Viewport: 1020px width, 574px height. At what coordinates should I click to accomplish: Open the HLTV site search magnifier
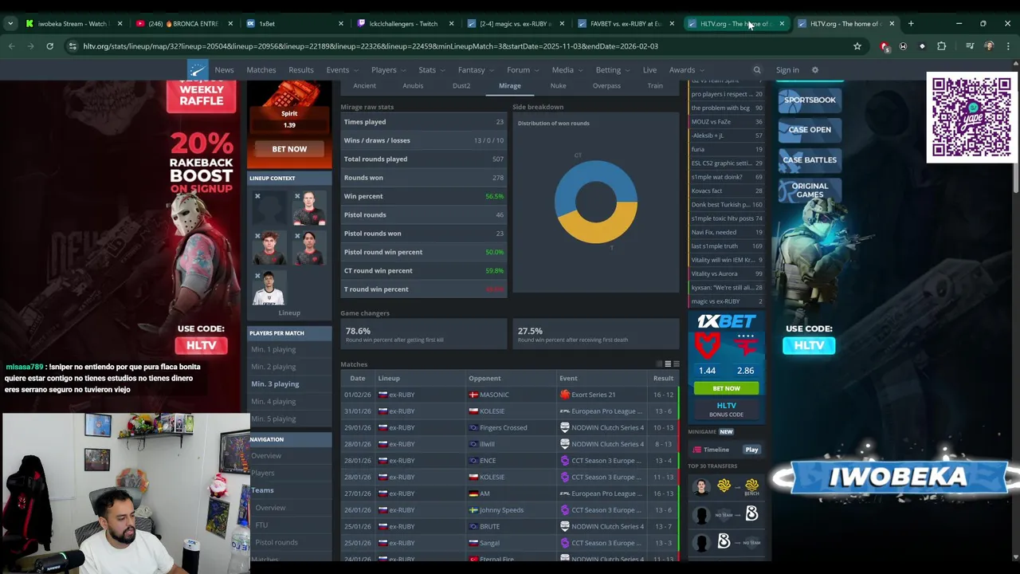(757, 70)
